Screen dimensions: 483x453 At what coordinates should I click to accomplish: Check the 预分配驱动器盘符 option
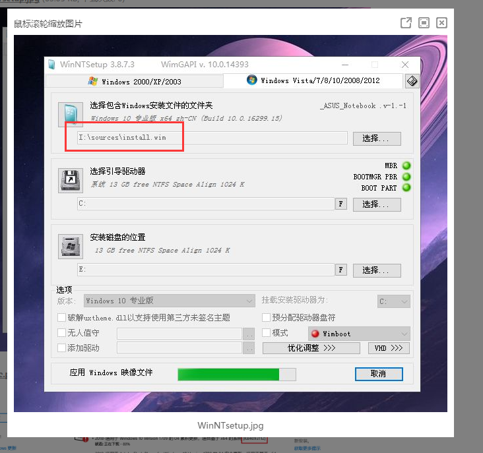[x=267, y=318]
